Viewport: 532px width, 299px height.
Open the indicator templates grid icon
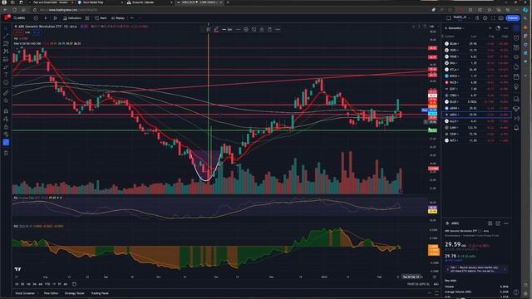click(x=87, y=18)
